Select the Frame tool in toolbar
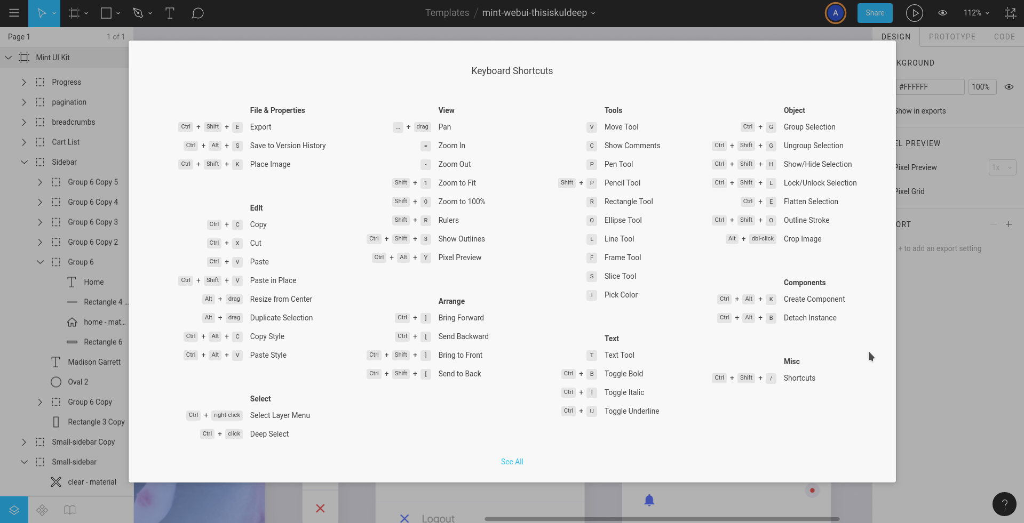The image size is (1024, 523). click(x=74, y=13)
